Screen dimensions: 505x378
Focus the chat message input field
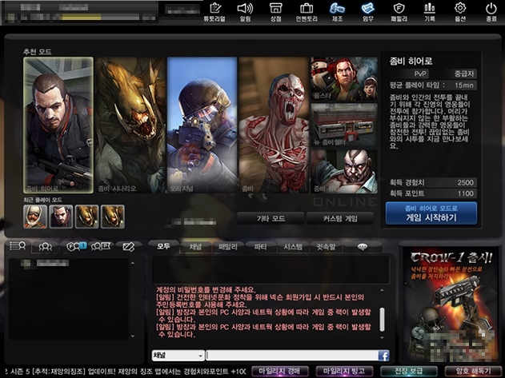coord(292,356)
